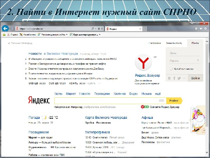Expand Рекомендуемые сайты dropdown
Viewport: 210px width, 158px height.
(67, 35)
